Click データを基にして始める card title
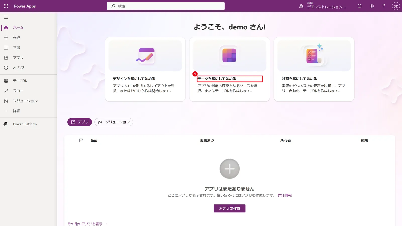This screenshot has width=402, height=226. [217, 79]
